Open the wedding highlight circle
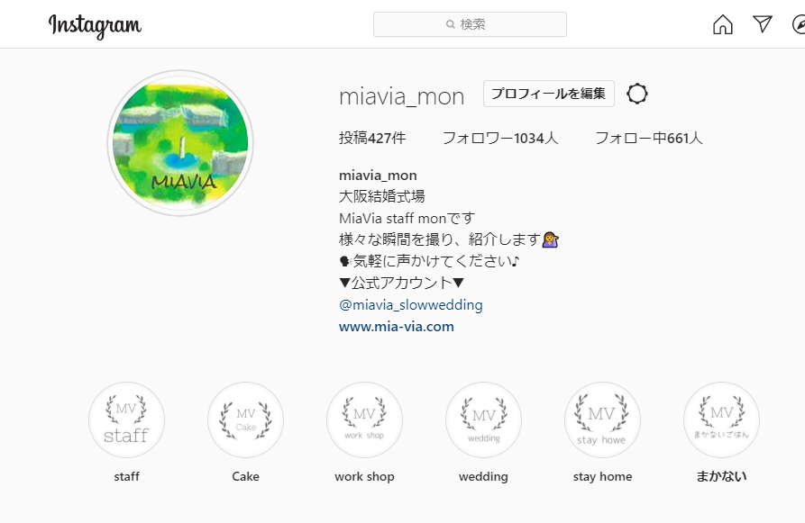 click(x=483, y=420)
